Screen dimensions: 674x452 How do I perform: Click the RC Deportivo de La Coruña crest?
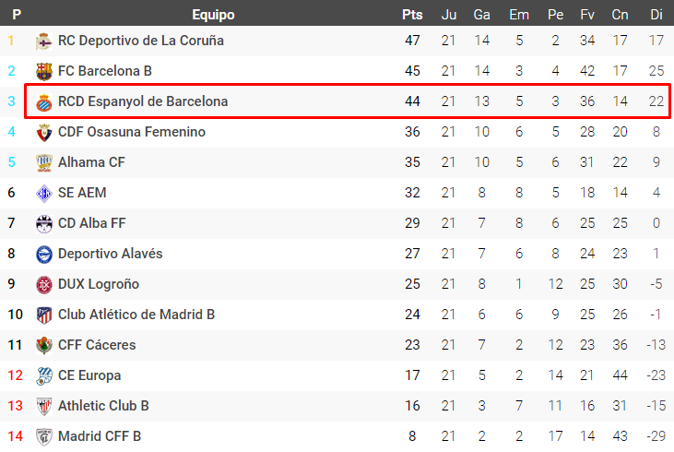[44, 41]
